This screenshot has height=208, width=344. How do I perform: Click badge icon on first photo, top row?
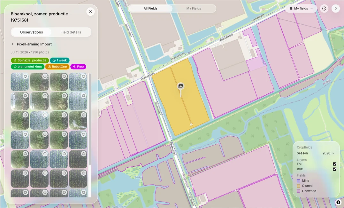point(26,76)
